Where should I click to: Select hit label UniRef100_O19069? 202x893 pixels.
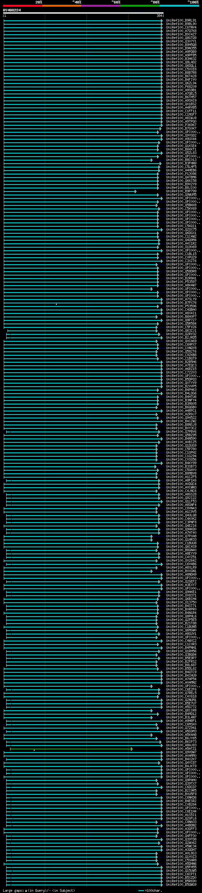181,247
